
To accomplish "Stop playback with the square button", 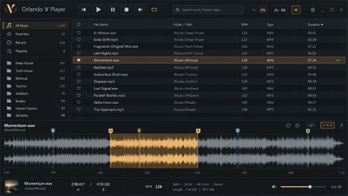I will (127, 10).
